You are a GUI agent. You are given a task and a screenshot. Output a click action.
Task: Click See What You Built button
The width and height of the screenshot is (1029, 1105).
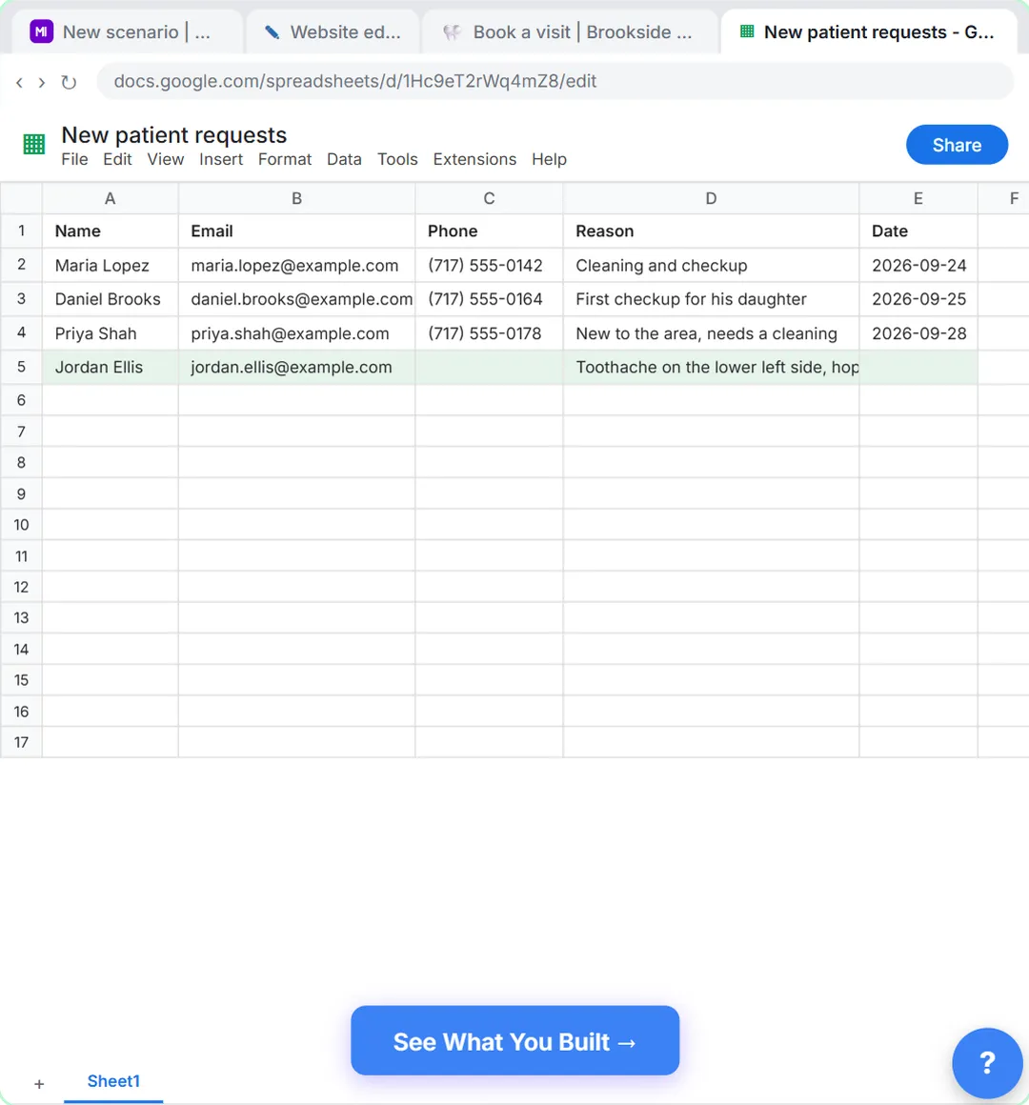point(515,1041)
